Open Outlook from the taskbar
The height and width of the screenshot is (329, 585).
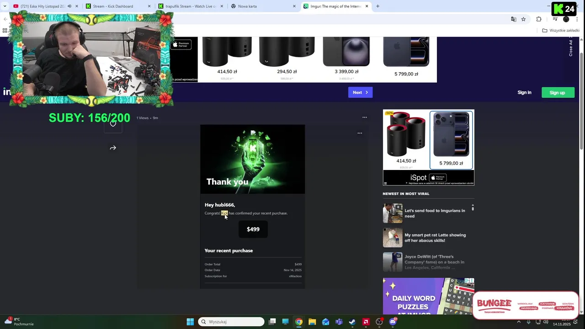325,322
